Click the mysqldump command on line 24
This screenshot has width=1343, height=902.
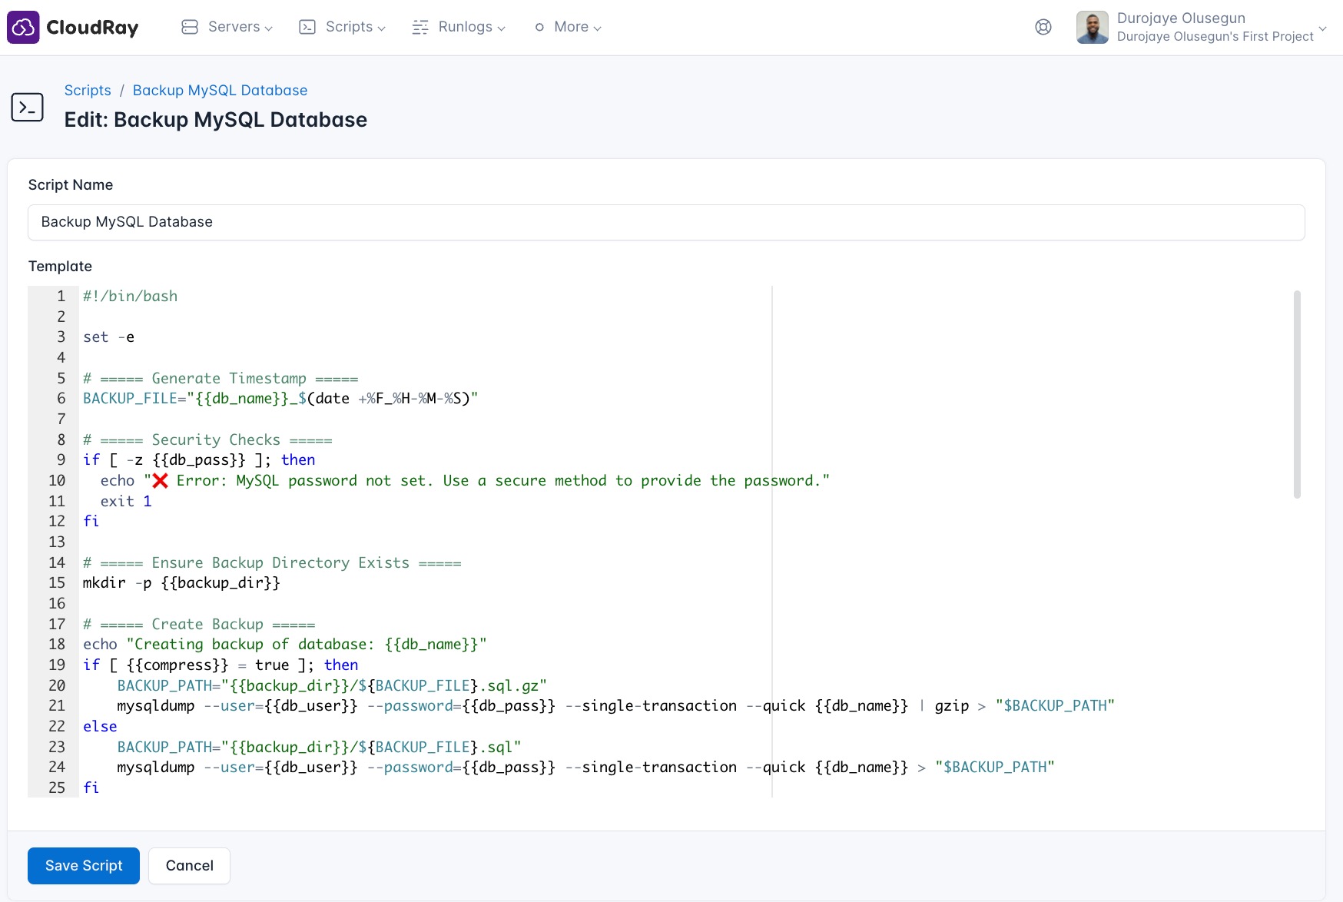tap(585, 767)
